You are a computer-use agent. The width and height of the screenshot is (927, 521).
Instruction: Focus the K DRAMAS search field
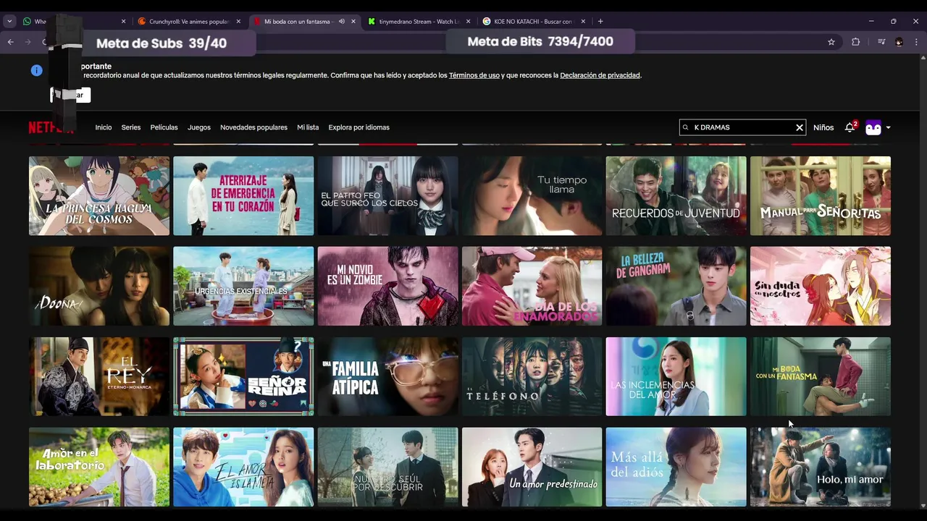[x=742, y=127]
